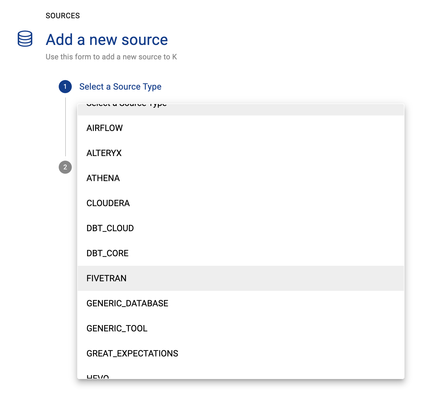Choose ATHENA in the dropdown list
This screenshot has width=442, height=403.
(x=103, y=178)
